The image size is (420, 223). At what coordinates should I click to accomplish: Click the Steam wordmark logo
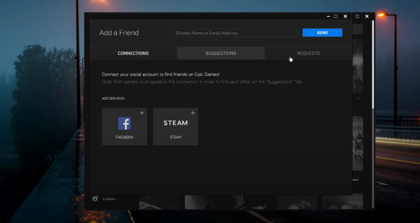point(176,123)
